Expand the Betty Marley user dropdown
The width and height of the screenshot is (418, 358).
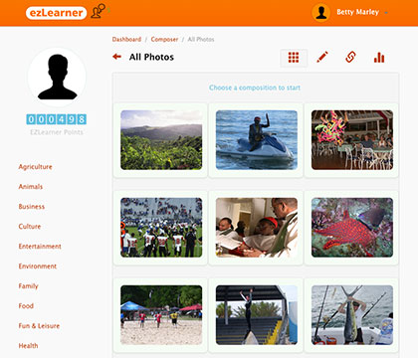[x=386, y=13]
